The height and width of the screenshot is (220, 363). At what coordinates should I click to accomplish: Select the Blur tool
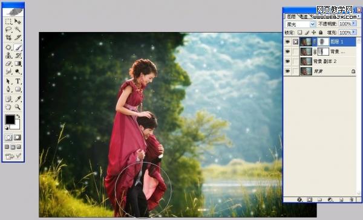8,71
